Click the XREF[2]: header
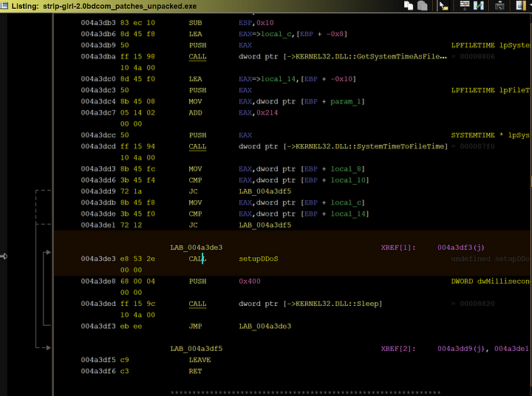Image resolution: width=532 pixels, height=396 pixels. (398, 349)
